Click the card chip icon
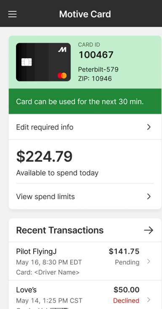 coord(27,62)
